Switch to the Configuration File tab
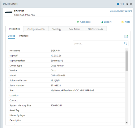 pyautogui.click(x=36, y=29)
